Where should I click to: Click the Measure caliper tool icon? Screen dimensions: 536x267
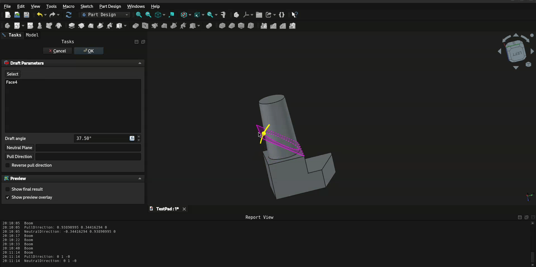[223, 15]
